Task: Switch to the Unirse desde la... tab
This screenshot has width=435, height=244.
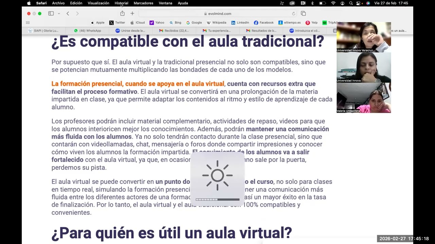Action: click(130, 30)
